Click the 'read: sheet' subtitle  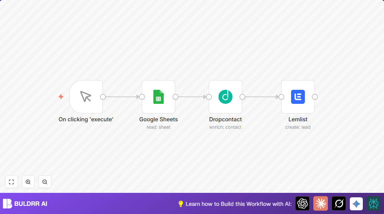click(158, 127)
